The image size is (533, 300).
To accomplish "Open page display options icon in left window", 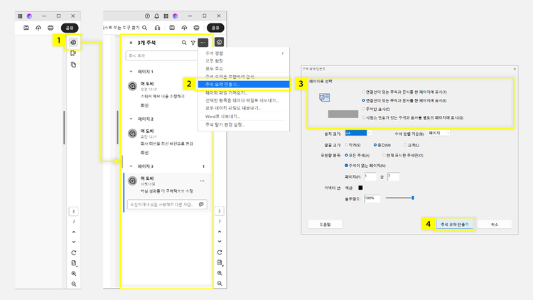I will tap(74, 263).
